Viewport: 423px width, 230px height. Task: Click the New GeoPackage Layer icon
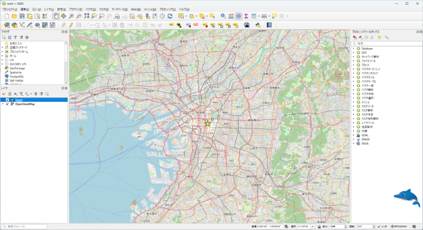[x=14, y=25]
